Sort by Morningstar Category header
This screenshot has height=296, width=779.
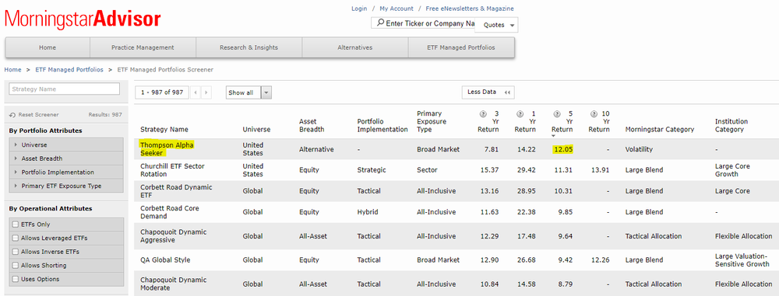(659, 130)
